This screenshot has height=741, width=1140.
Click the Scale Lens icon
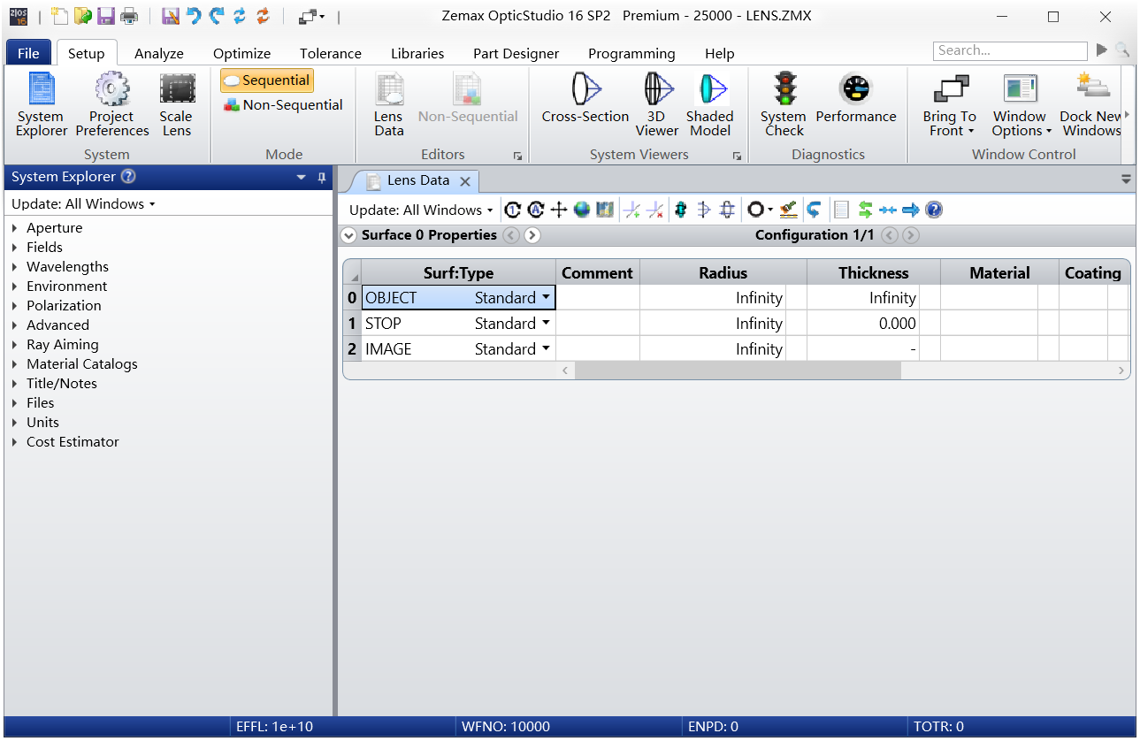[176, 105]
